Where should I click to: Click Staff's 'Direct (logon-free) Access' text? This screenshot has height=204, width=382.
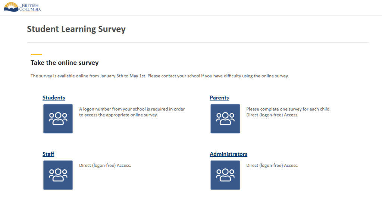pyautogui.click(x=105, y=165)
